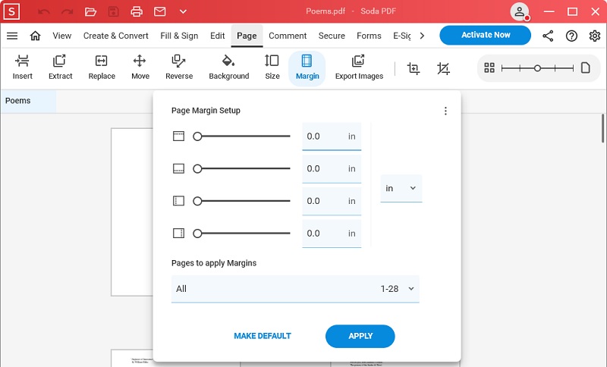This screenshot has width=607, height=367.
Task: Open the user account avatar
Action: point(520,11)
